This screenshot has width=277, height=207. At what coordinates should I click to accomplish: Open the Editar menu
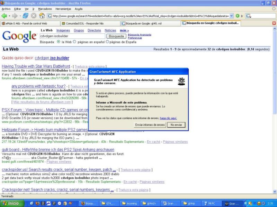pyautogui.click(x=17, y=9)
